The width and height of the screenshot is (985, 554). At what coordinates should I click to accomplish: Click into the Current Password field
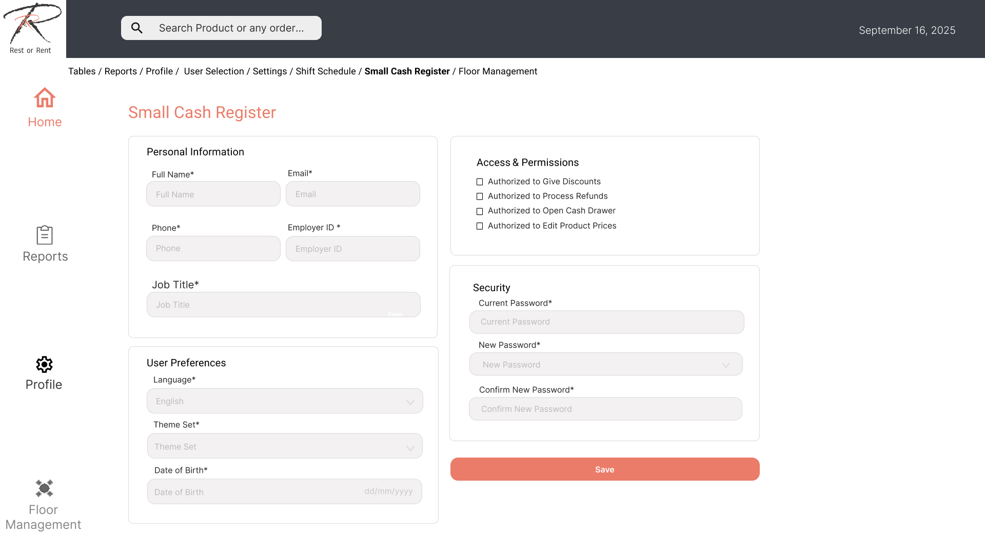click(606, 322)
